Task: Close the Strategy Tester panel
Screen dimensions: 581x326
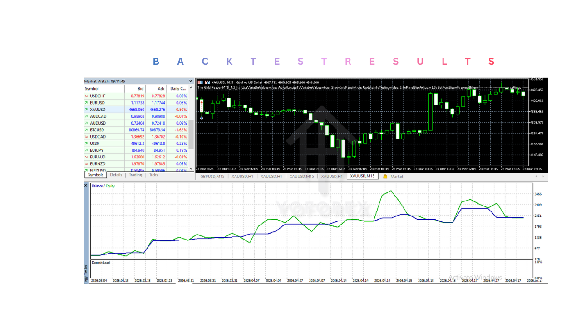Action: [x=86, y=185]
